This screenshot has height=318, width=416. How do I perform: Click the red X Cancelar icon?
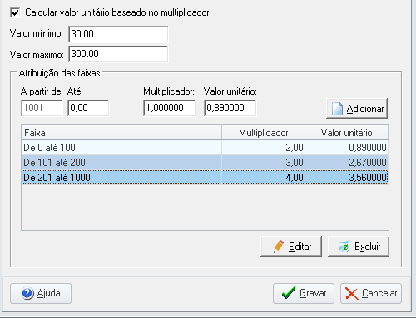point(352,293)
